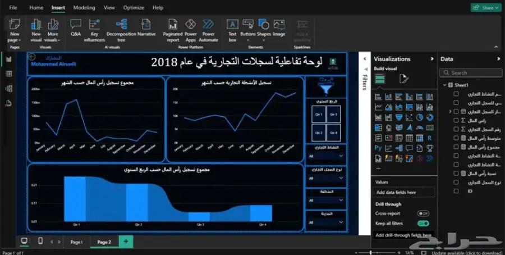This screenshot has width=505, height=255.
Task: Choose Funnel visualization type
Action: pos(399,117)
